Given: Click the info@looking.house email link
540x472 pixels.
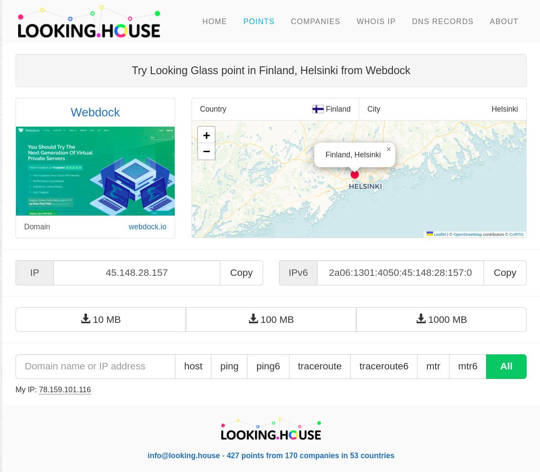Looking at the screenshot, I should coord(184,456).
